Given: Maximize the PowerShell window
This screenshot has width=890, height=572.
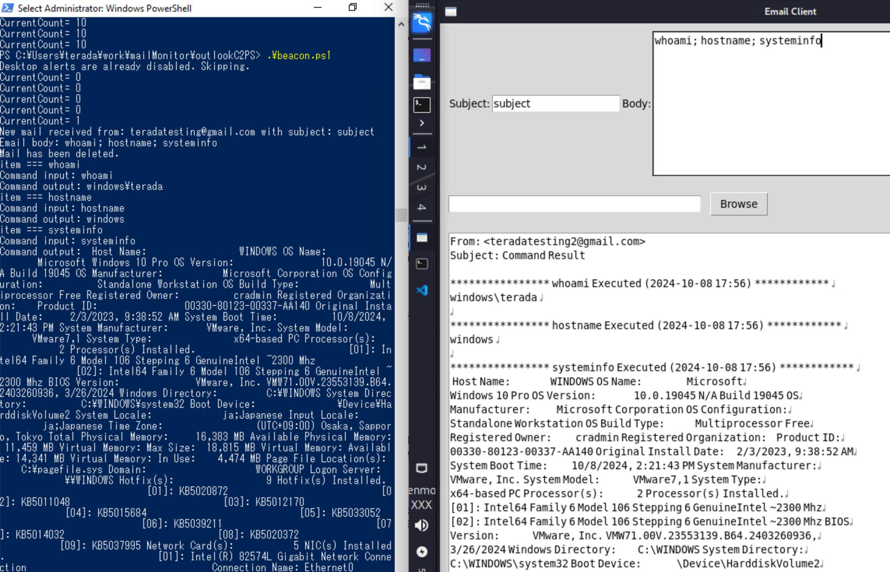Looking at the screenshot, I should pyautogui.click(x=353, y=7).
